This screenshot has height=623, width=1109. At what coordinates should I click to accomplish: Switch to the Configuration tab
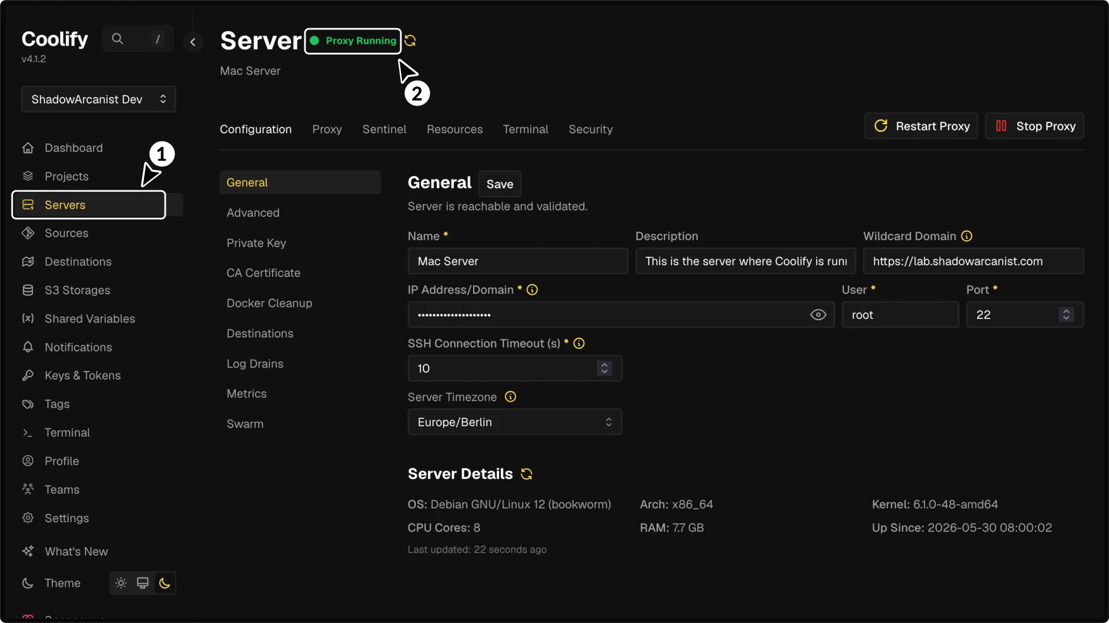[x=255, y=129]
